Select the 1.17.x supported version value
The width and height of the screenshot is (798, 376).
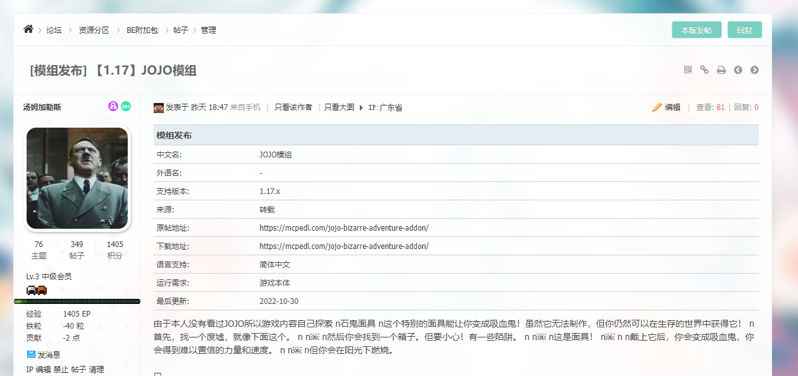point(269,191)
